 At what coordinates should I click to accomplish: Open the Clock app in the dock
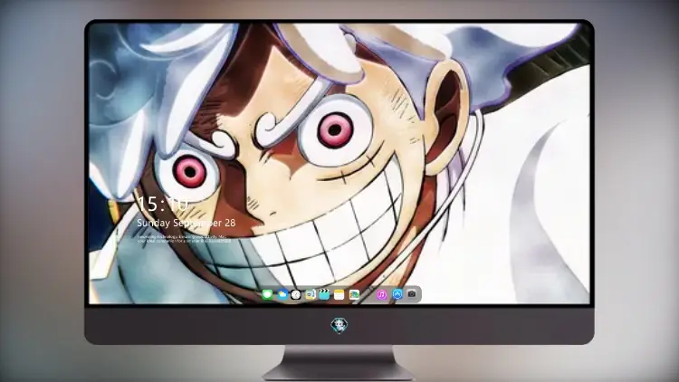coord(296,294)
